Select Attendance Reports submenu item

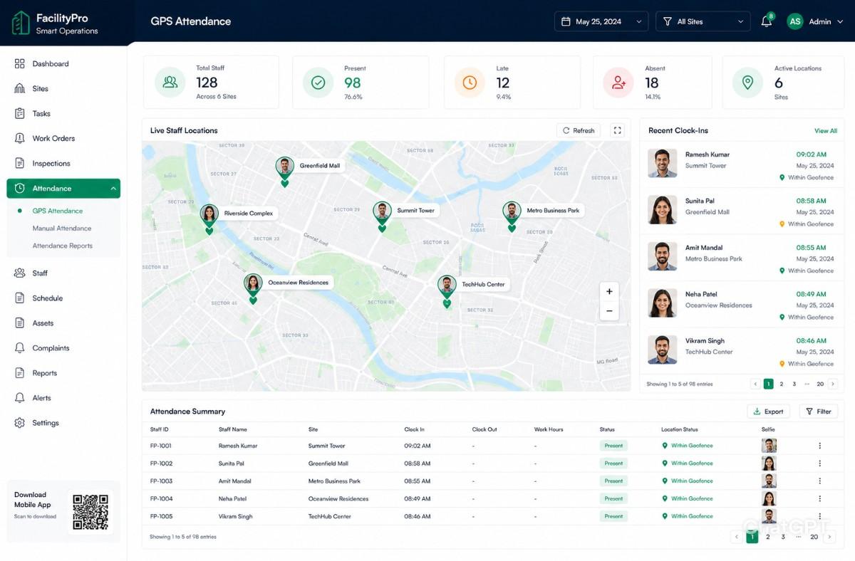[x=63, y=246]
